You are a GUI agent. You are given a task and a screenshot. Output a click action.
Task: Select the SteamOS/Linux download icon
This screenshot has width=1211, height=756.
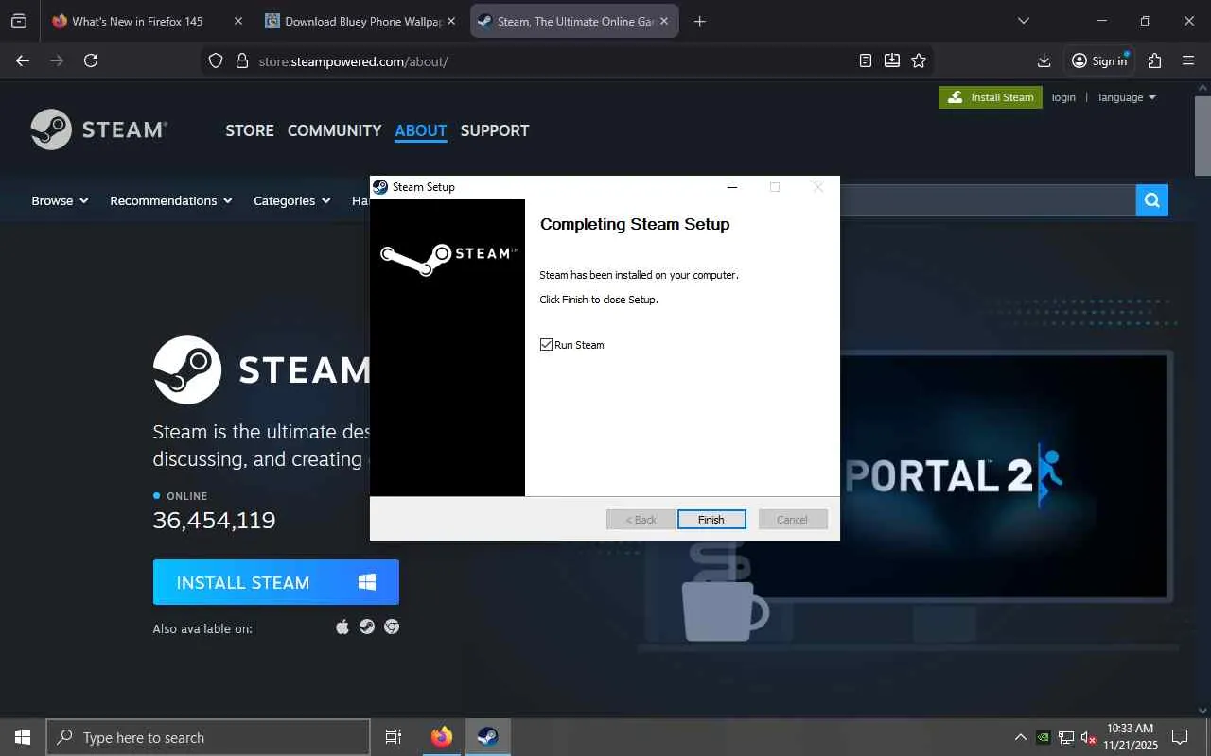[367, 627]
